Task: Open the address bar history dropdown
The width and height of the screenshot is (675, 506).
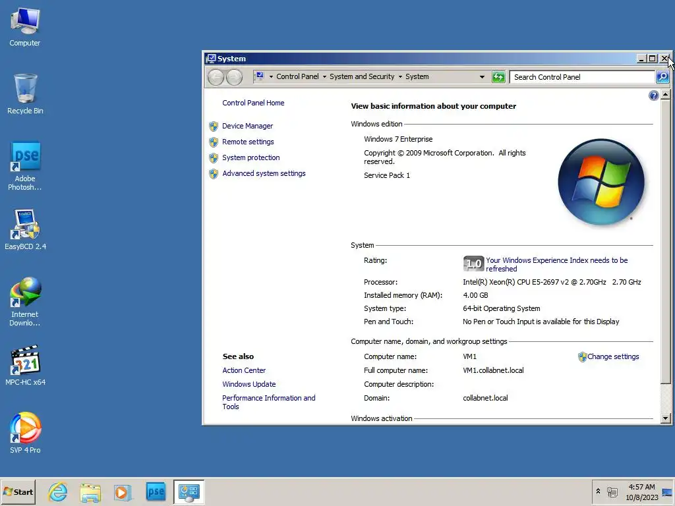Action: (482, 77)
